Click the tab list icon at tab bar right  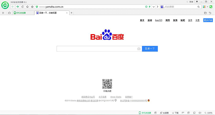[x=205, y=13]
